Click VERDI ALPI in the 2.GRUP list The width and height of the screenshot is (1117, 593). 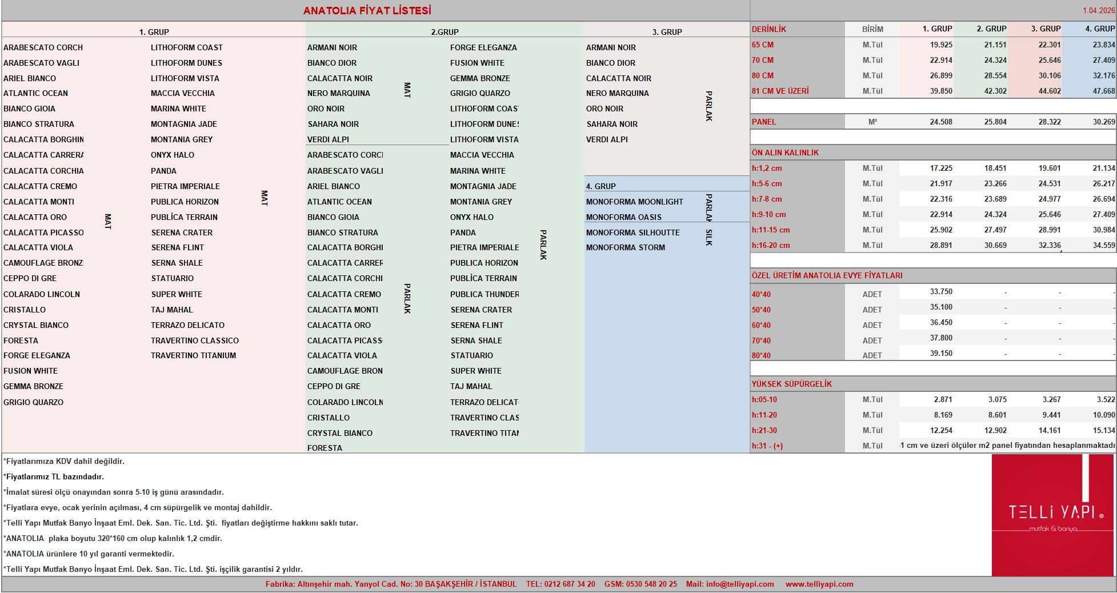[329, 139]
